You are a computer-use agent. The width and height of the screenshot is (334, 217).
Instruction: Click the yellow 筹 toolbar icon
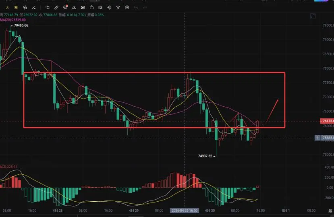pos(16,8)
